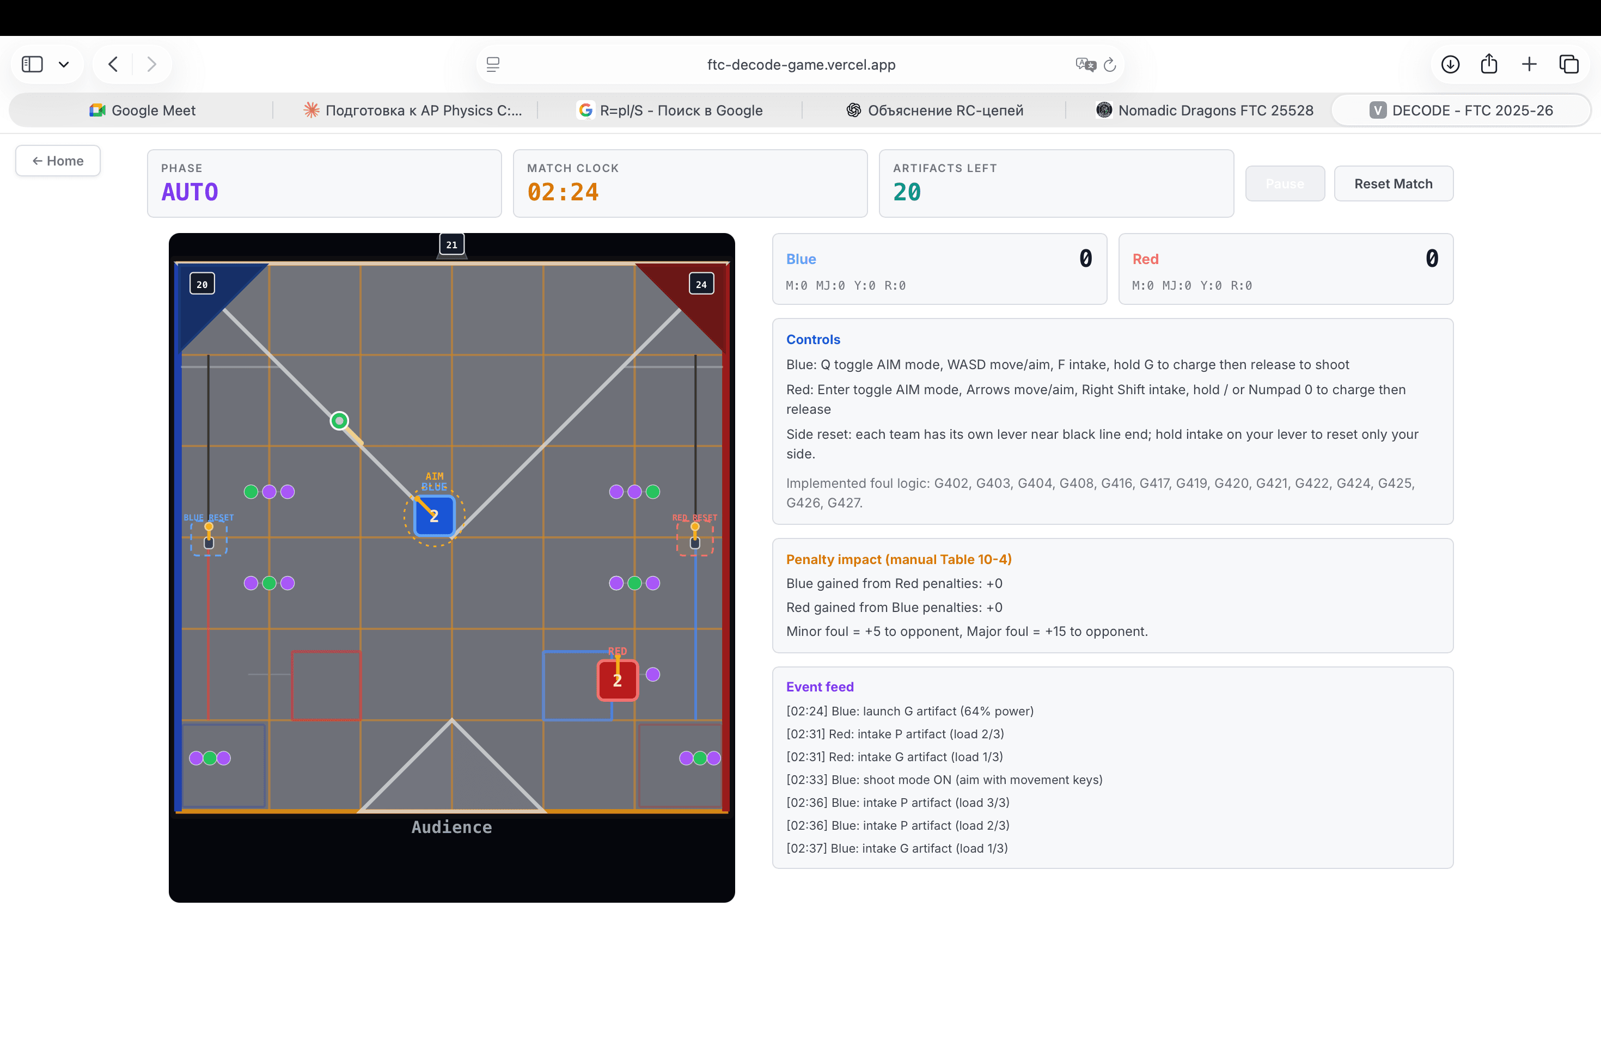Viewport: 1601px width, 1041px height.
Task: Open the Share menu icon
Action: (1489, 65)
